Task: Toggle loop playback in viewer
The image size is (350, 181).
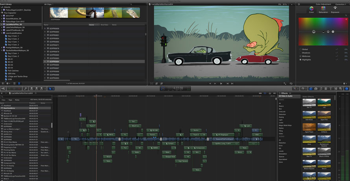Action: tap(291, 83)
